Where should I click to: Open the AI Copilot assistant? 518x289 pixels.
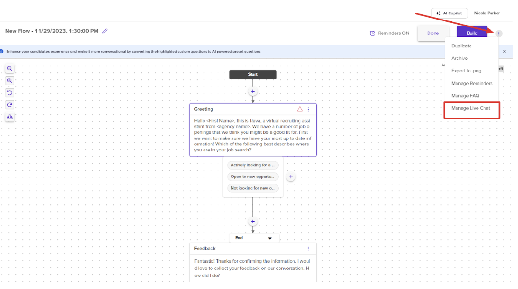point(449,13)
